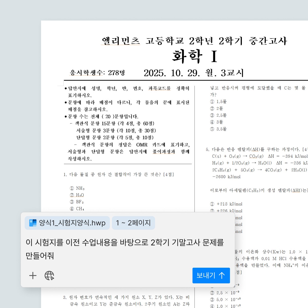Click answer option ② +226 kJ/mol
This screenshot has width=308, height=308.
pyautogui.click(x=226, y=211)
